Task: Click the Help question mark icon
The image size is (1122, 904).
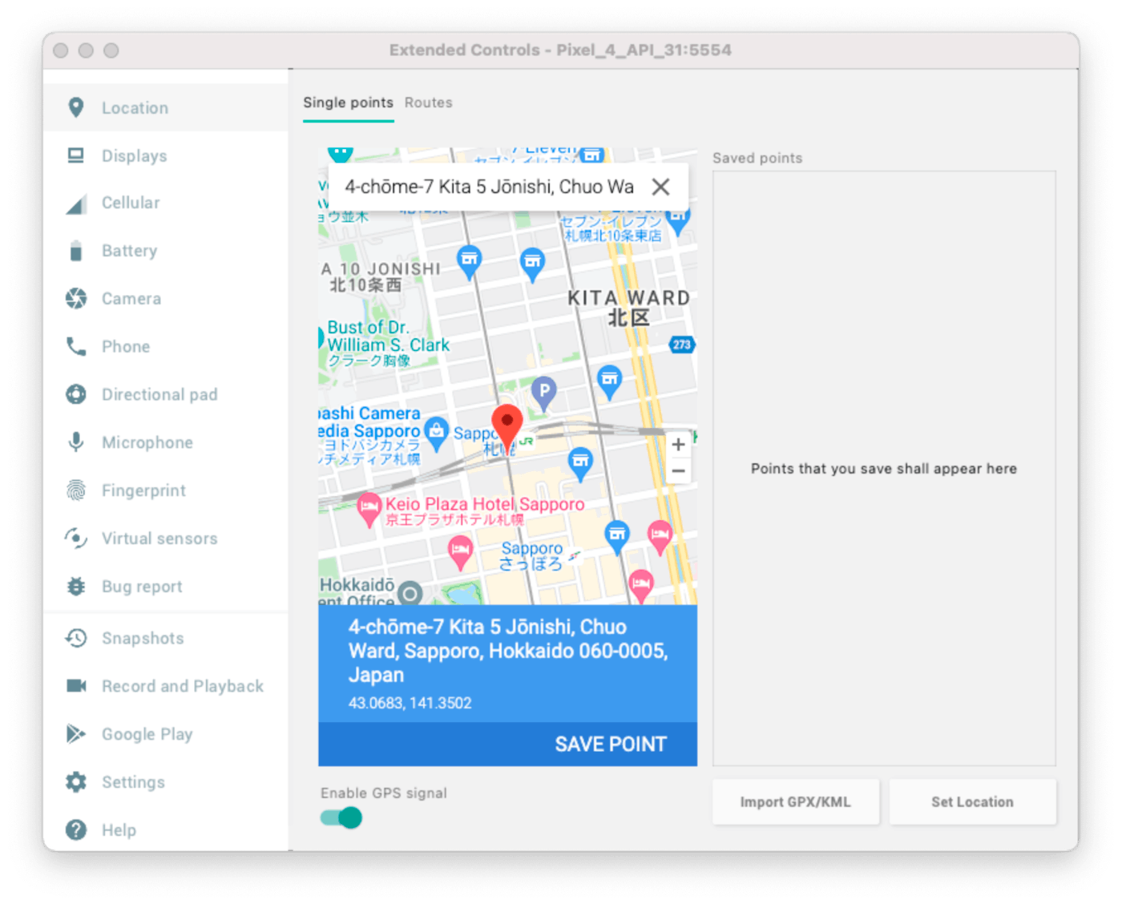Action: [x=76, y=830]
